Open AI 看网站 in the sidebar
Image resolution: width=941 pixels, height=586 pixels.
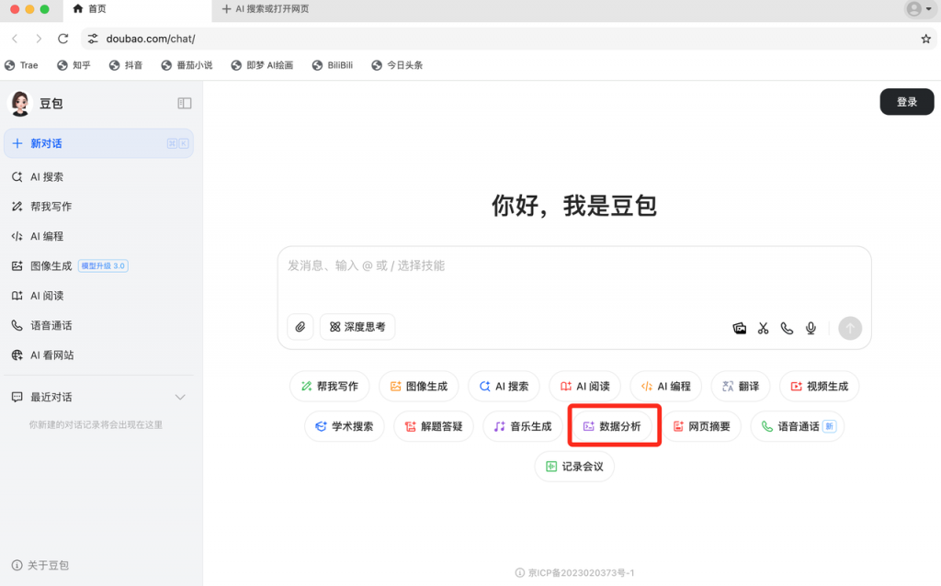(98, 355)
